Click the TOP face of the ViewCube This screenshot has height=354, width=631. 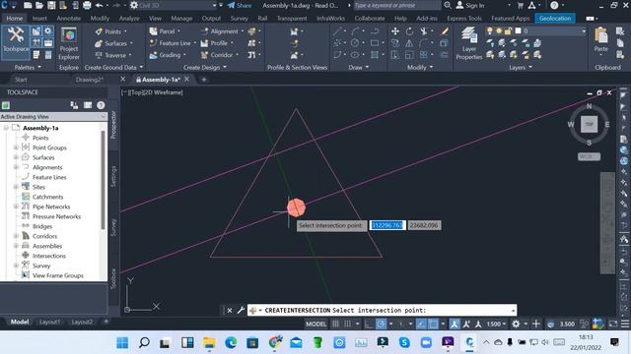590,125
